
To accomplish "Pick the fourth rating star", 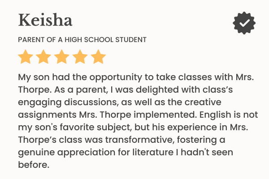I will coord(80,57).
